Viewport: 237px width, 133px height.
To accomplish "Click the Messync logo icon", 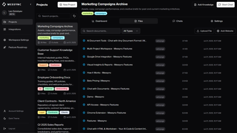I will tap(4, 4).
